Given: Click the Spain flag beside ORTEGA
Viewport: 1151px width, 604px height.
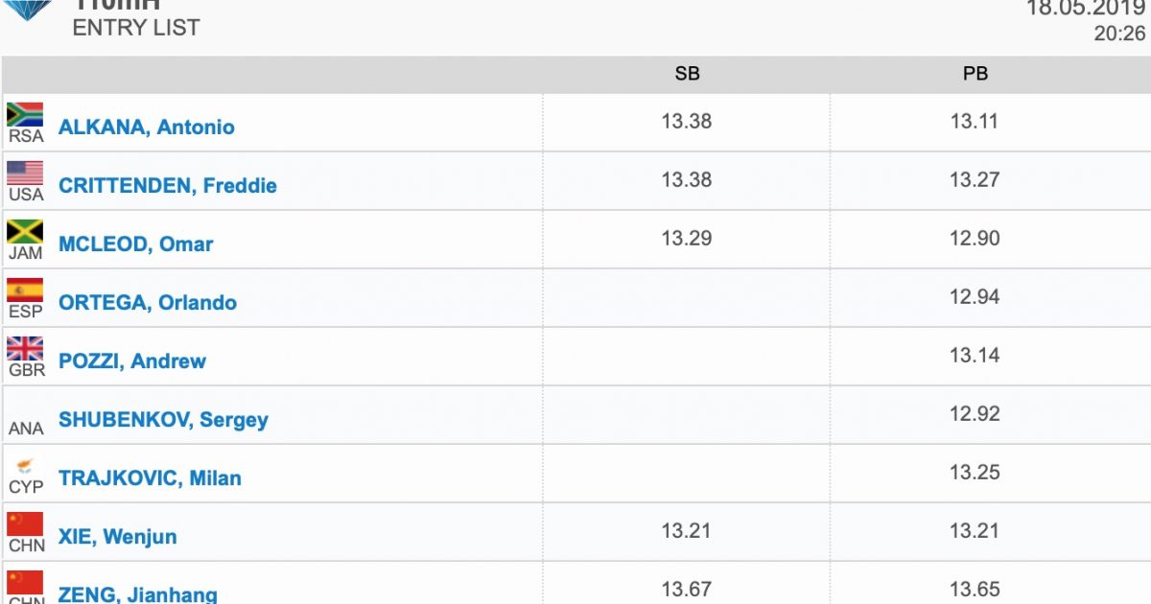Looking at the screenshot, I should (x=25, y=290).
